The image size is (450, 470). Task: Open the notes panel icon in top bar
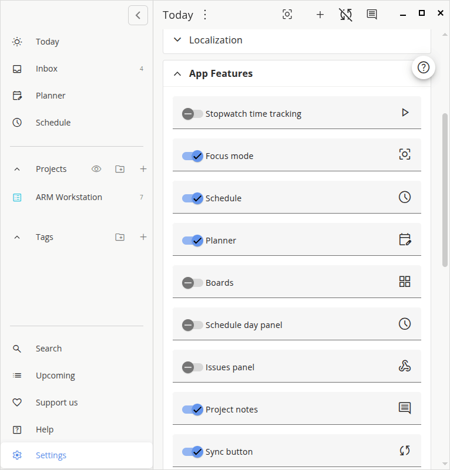coord(371,14)
